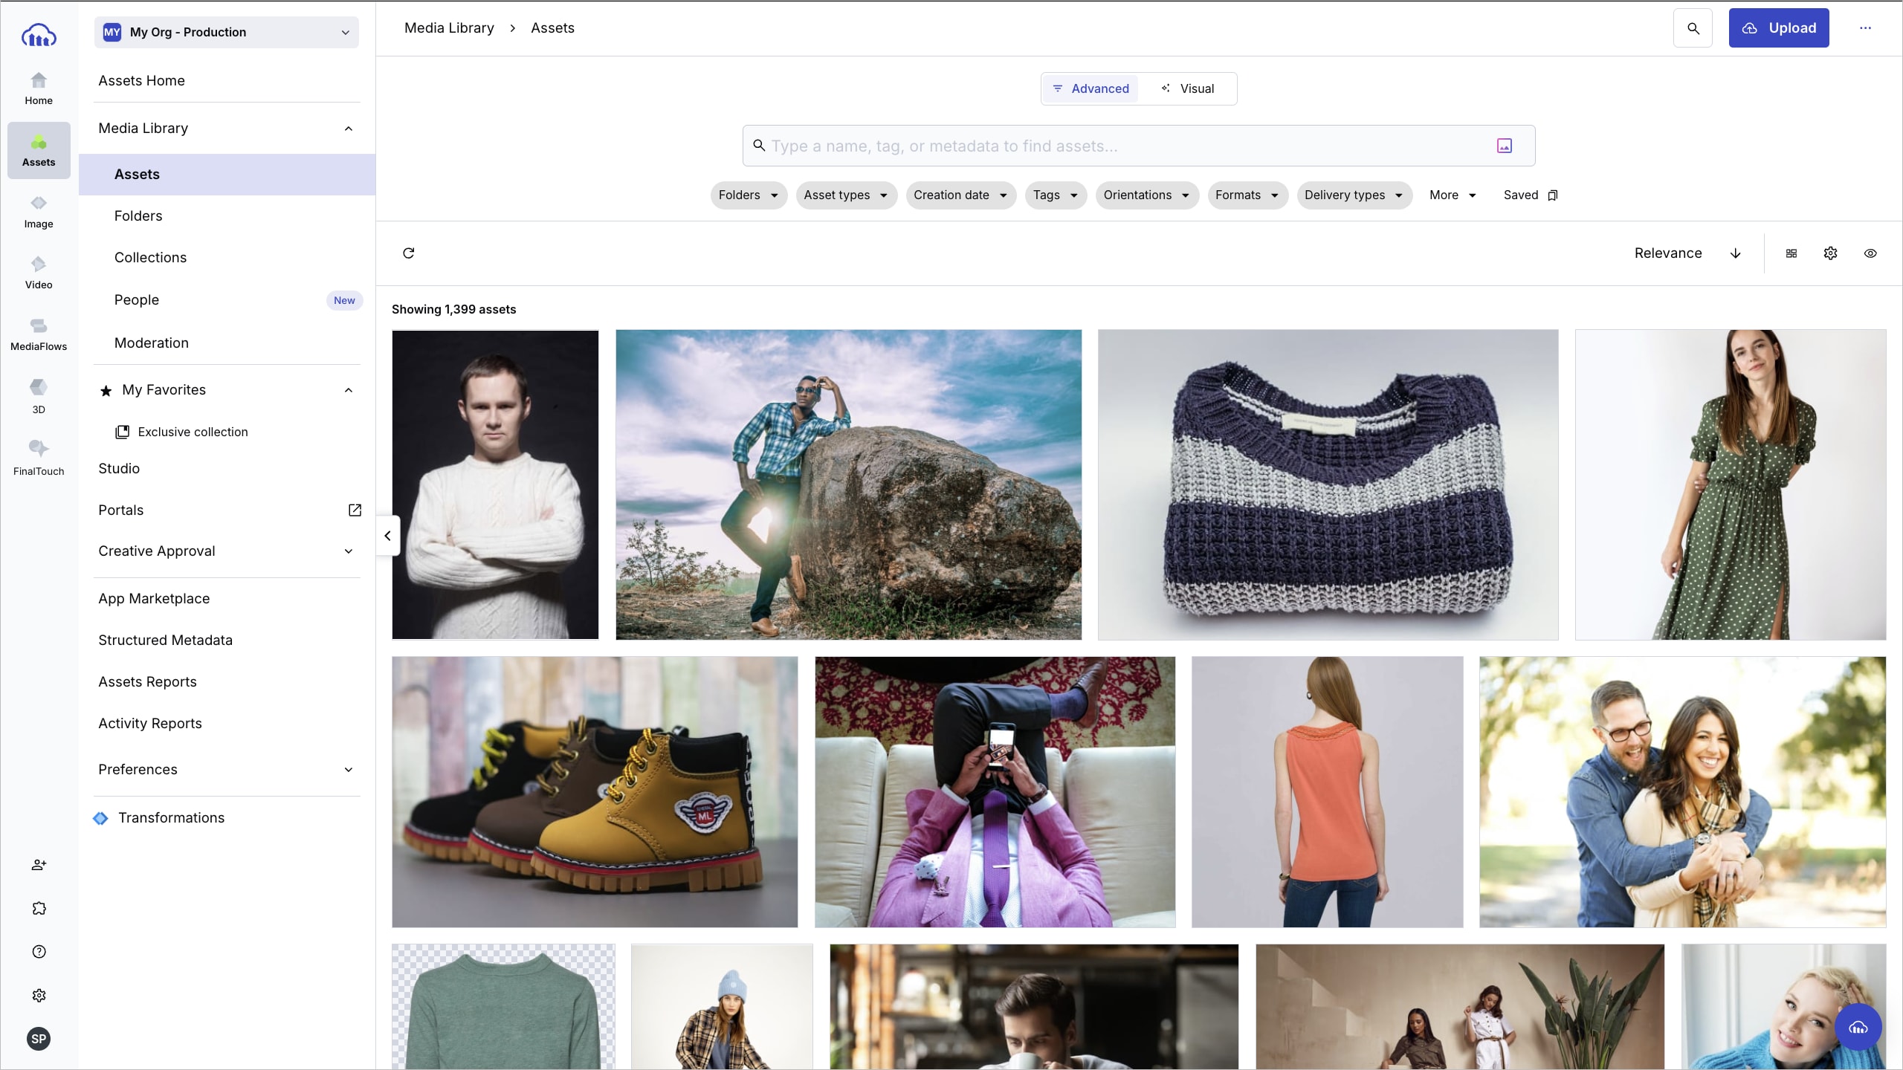Open the My Org - Production selector
This screenshot has height=1070, width=1903.
[226, 32]
